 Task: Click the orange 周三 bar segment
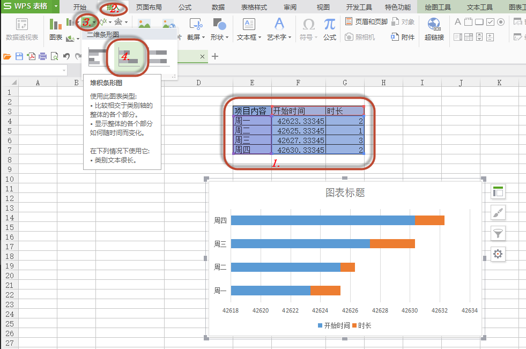coord(392,243)
